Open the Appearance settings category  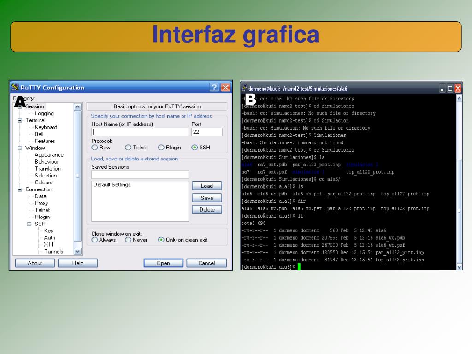[x=49, y=155]
